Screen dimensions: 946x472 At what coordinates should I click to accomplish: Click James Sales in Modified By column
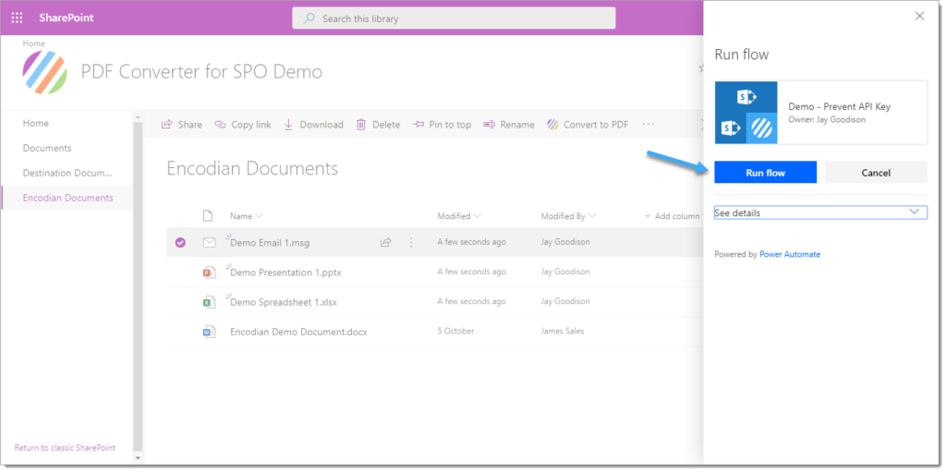click(563, 331)
